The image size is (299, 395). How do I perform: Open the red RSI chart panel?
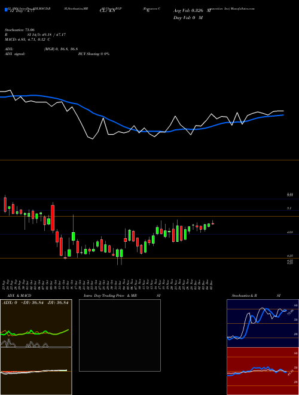point(263,371)
